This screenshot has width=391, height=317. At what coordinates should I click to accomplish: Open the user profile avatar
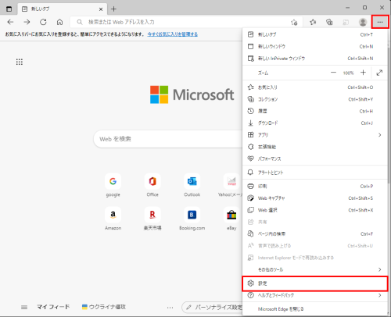tap(363, 22)
